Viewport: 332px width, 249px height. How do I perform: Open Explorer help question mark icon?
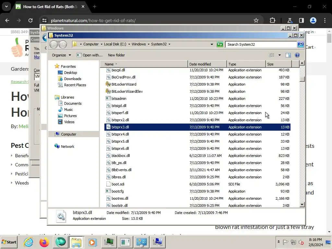[x=297, y=55]
